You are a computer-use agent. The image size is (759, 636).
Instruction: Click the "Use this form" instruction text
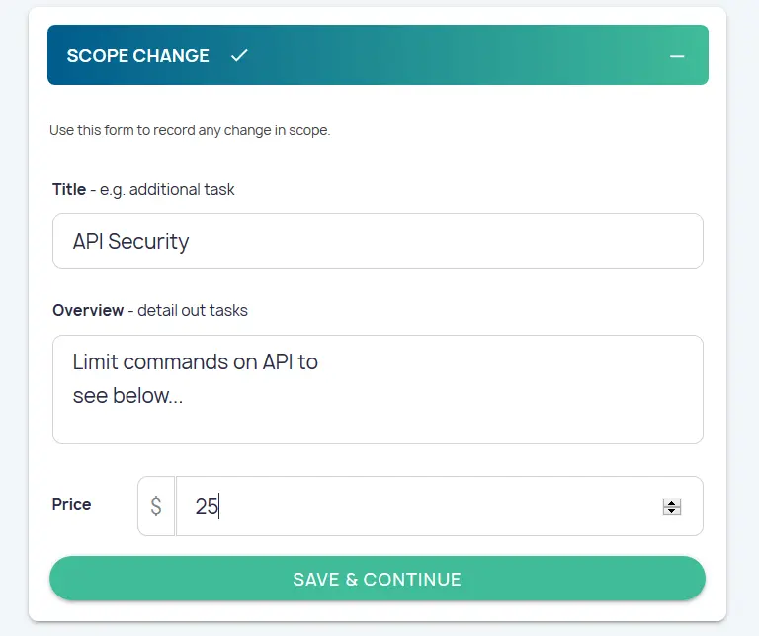tap(190, 130)
